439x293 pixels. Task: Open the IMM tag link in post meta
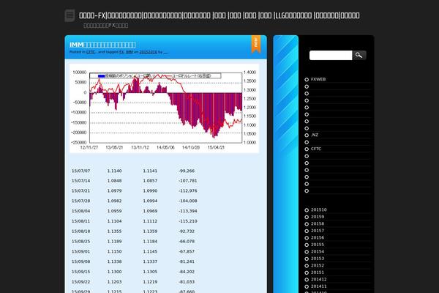tap(130, 52)
